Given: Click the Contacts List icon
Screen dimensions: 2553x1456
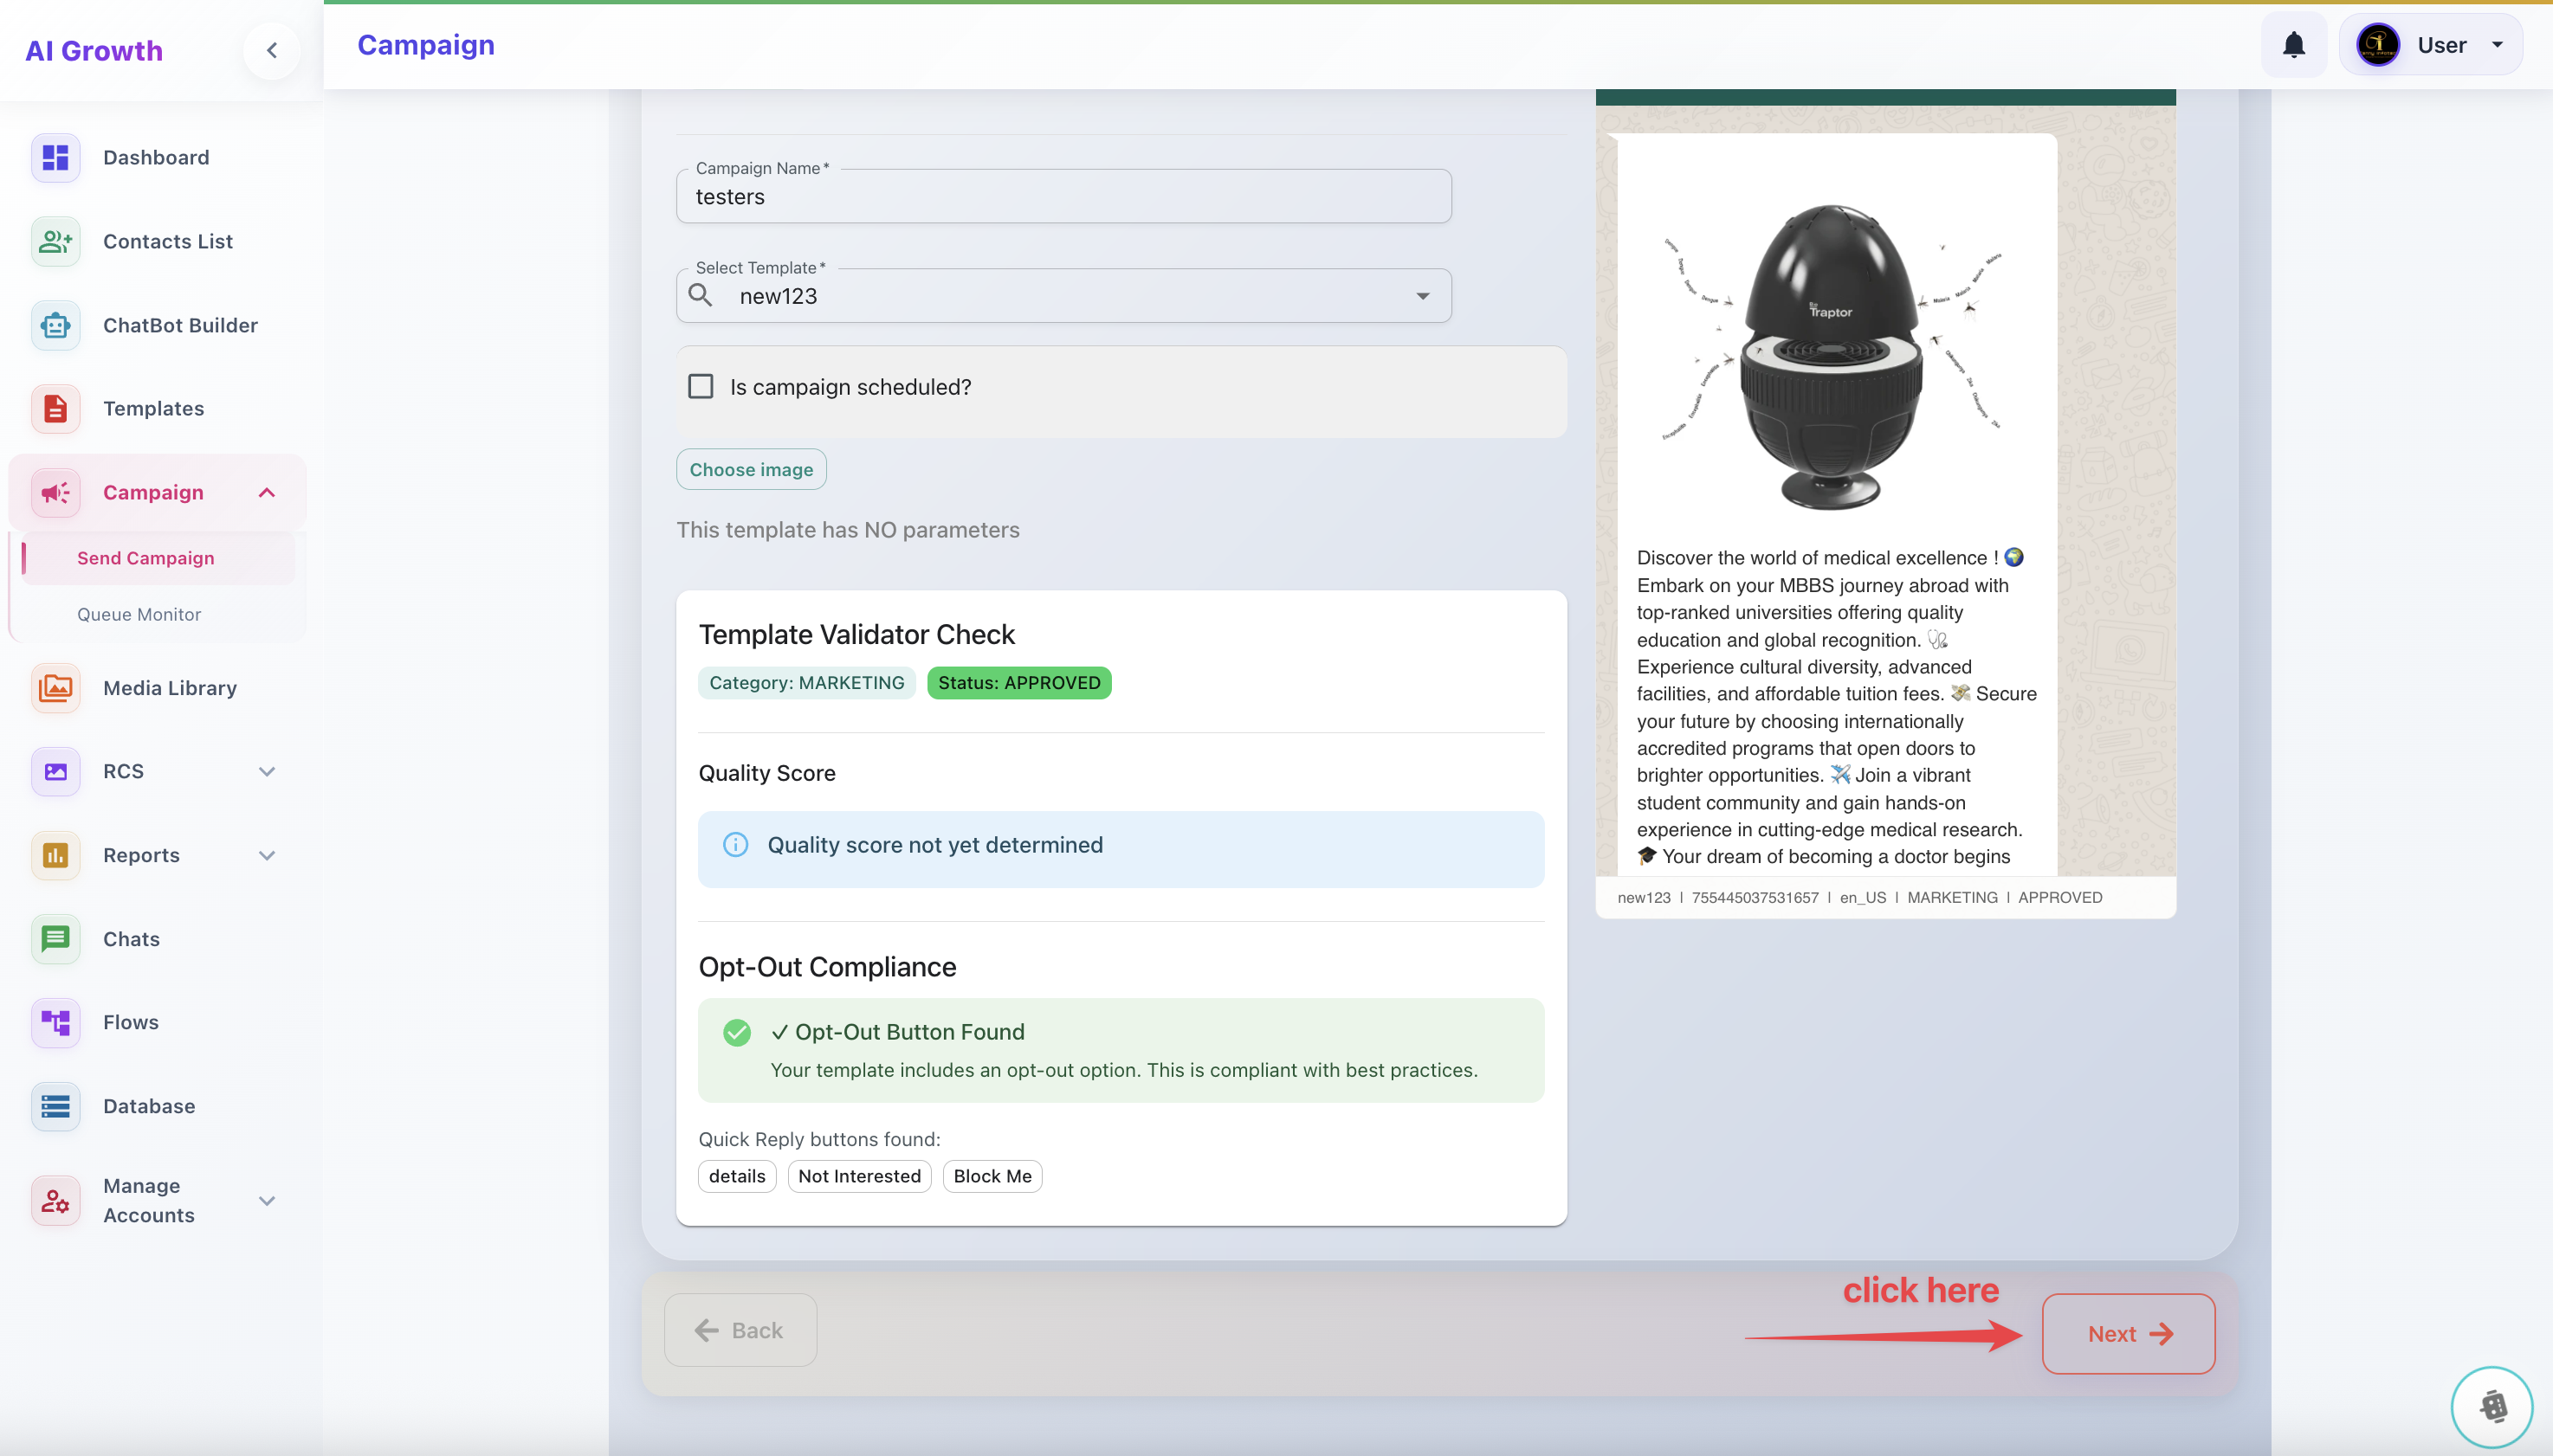Looking at the screenshot, I should (x=55, y=241).
